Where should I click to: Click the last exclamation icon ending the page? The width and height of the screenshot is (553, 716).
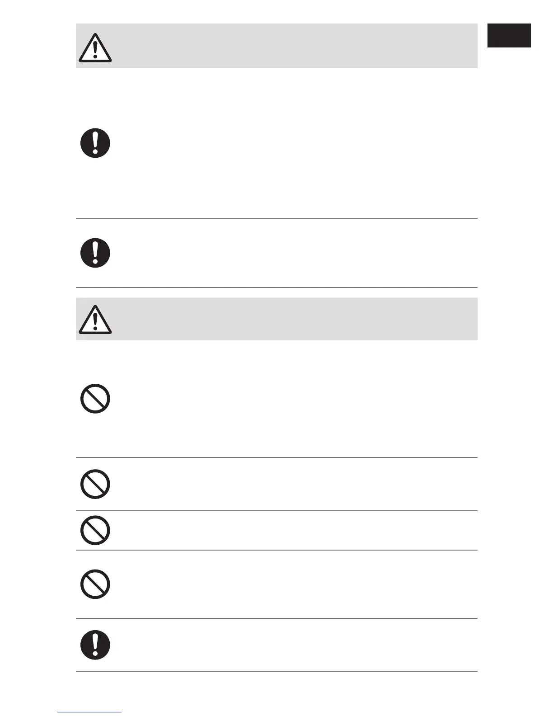pyautogui.click(x=95, y=645)
